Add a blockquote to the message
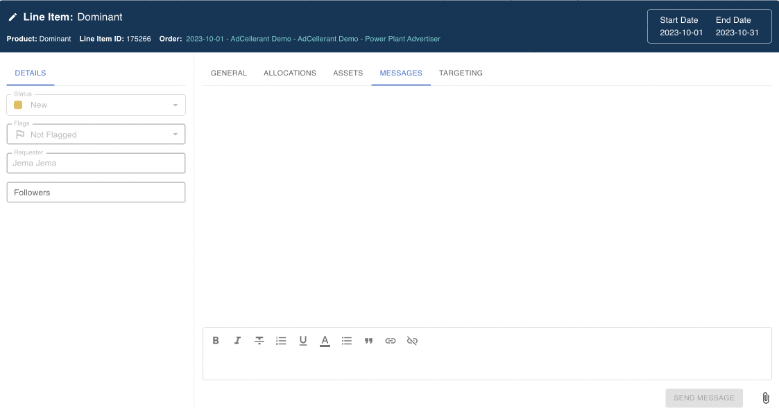Viewport: 779px width, 408px height. 369,341
